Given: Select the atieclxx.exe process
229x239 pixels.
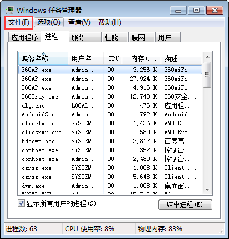Looking at the screenshot, I should click(x=110, y=123).
